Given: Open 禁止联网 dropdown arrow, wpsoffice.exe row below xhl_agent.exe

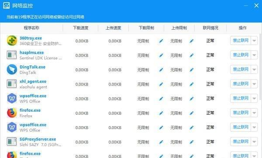Looking at the screenshot, I should [x=254, y=98].
